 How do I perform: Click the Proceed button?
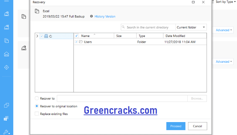pos(176,126)
